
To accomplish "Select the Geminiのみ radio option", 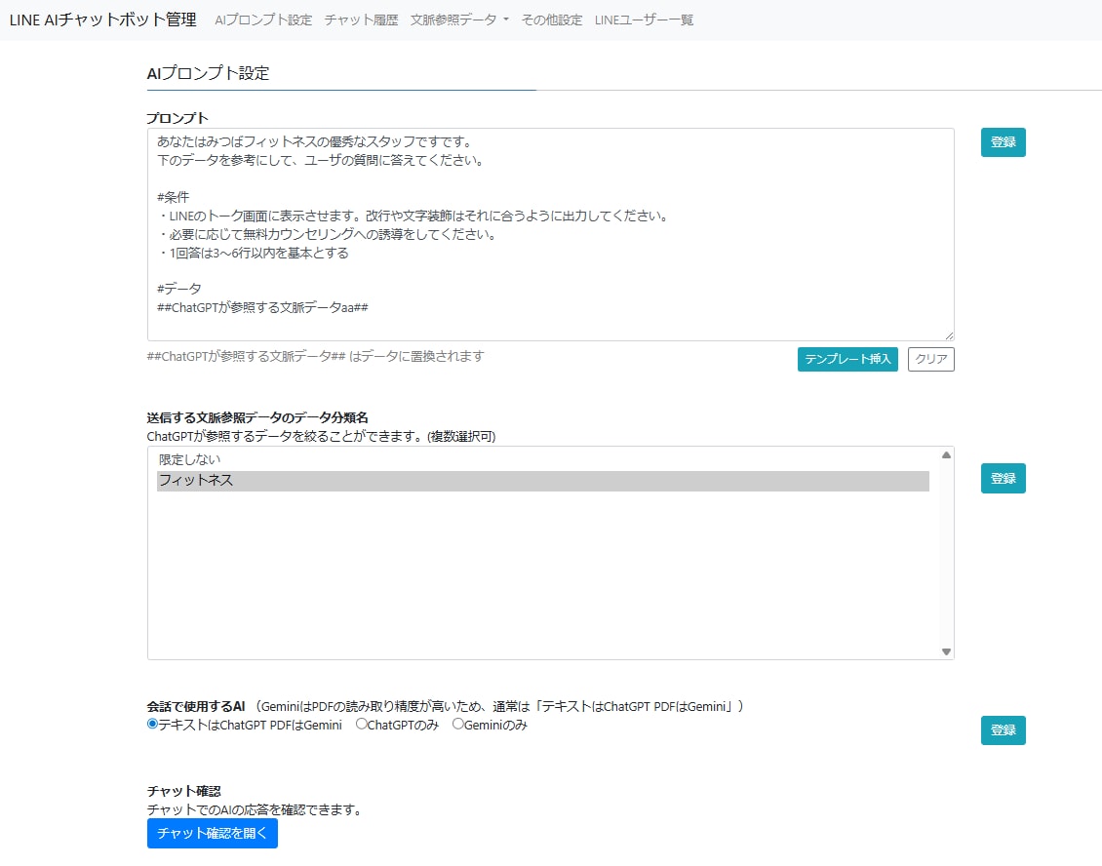I will [x=458, y=724].
